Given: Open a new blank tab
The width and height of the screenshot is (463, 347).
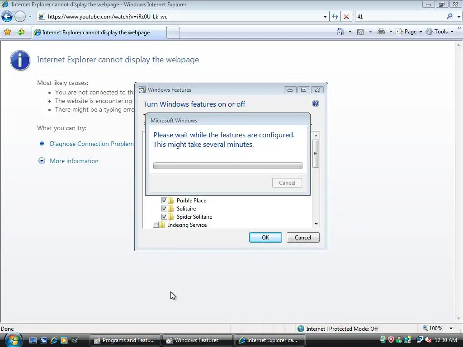Looking at the screenshot, I should 173,33.
